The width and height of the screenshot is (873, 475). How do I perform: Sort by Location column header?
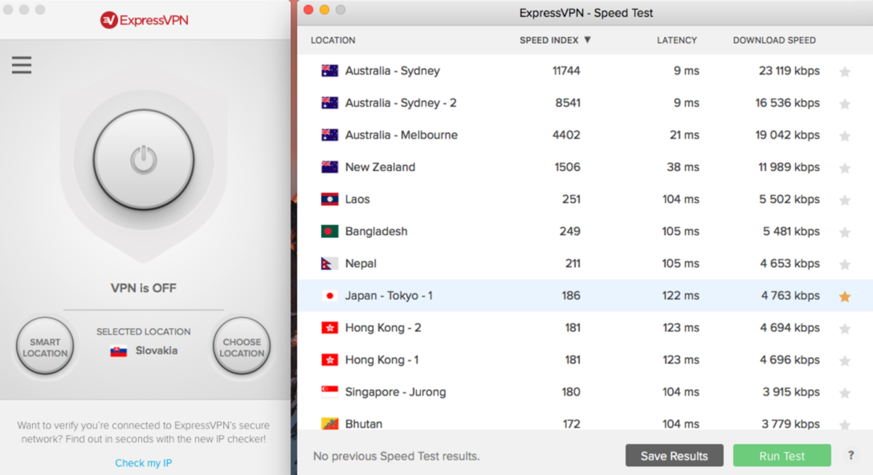(x=333, y=40)
